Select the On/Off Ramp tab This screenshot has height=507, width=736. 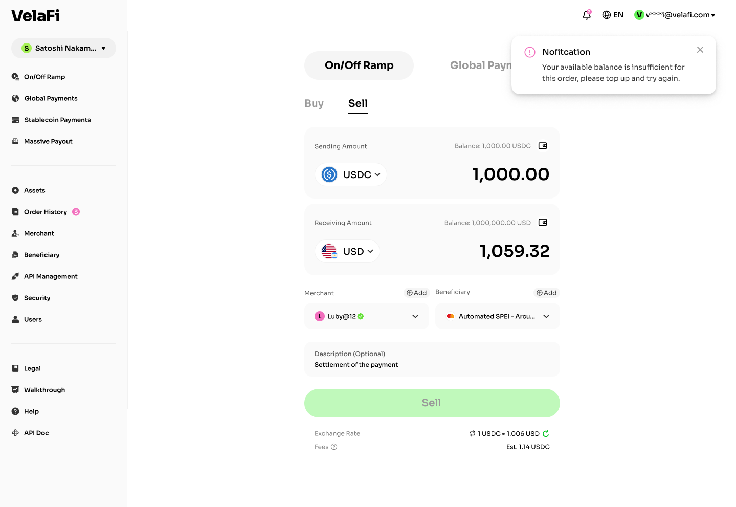[x=359, y=65]
